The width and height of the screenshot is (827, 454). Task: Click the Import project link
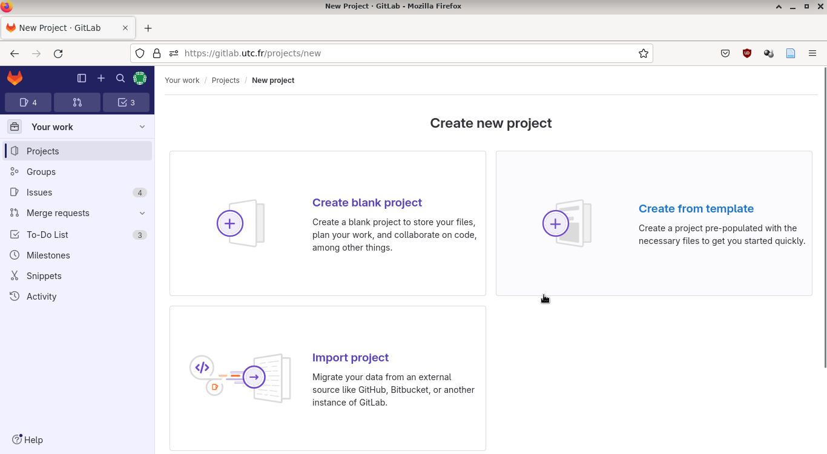coord(351,358)
